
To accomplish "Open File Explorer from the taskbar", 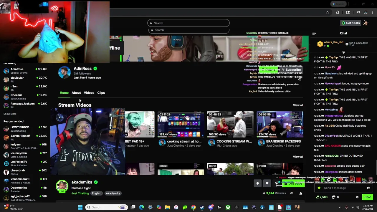I will coord(167,207).
